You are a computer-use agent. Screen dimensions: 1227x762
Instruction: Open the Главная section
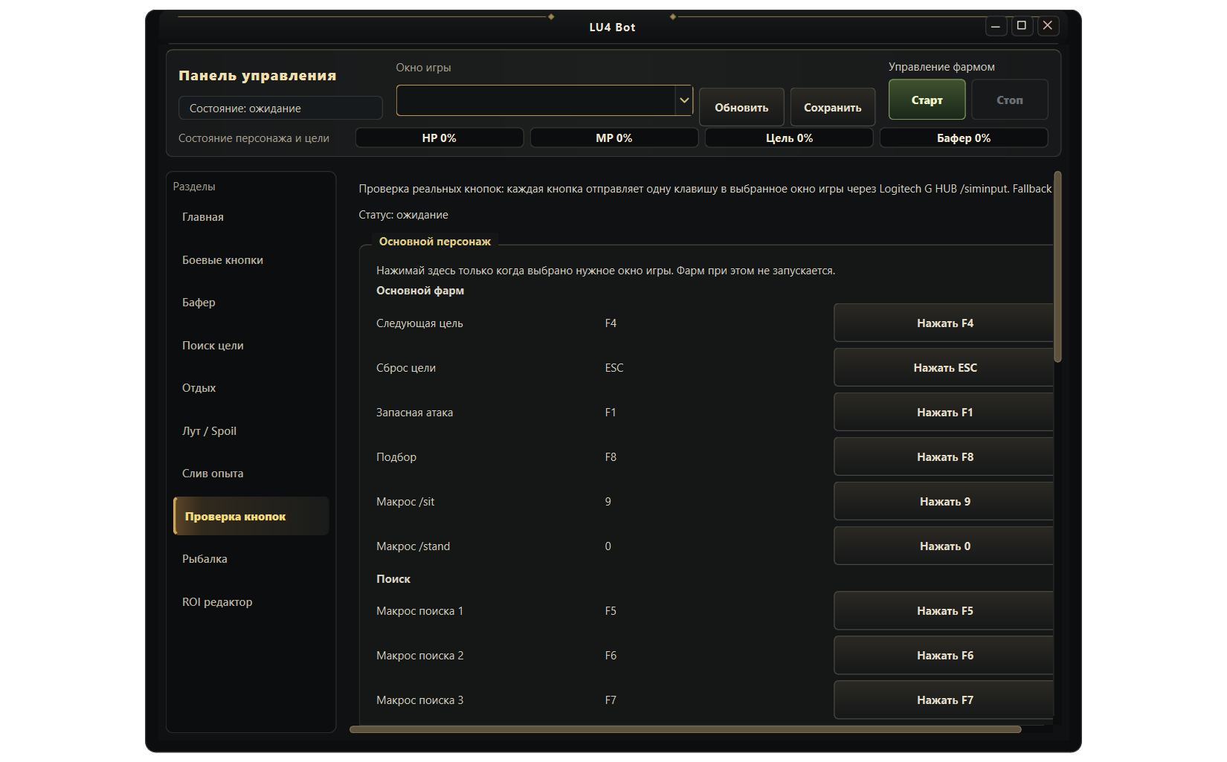pyautogui.click(x=251, y=217)
